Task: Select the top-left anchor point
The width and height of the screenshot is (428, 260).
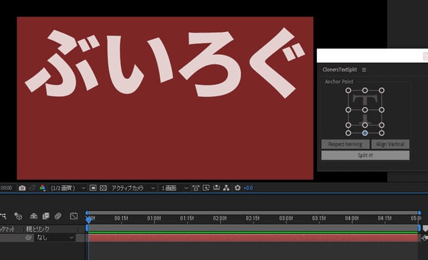Action: click(348, 90)
